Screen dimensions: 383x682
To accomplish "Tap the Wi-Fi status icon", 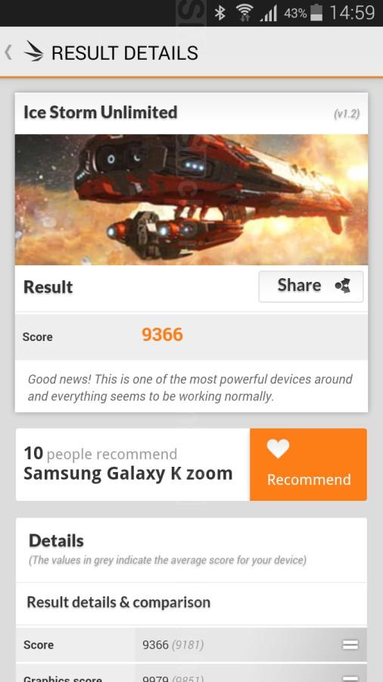I will (x=245, y=14).
